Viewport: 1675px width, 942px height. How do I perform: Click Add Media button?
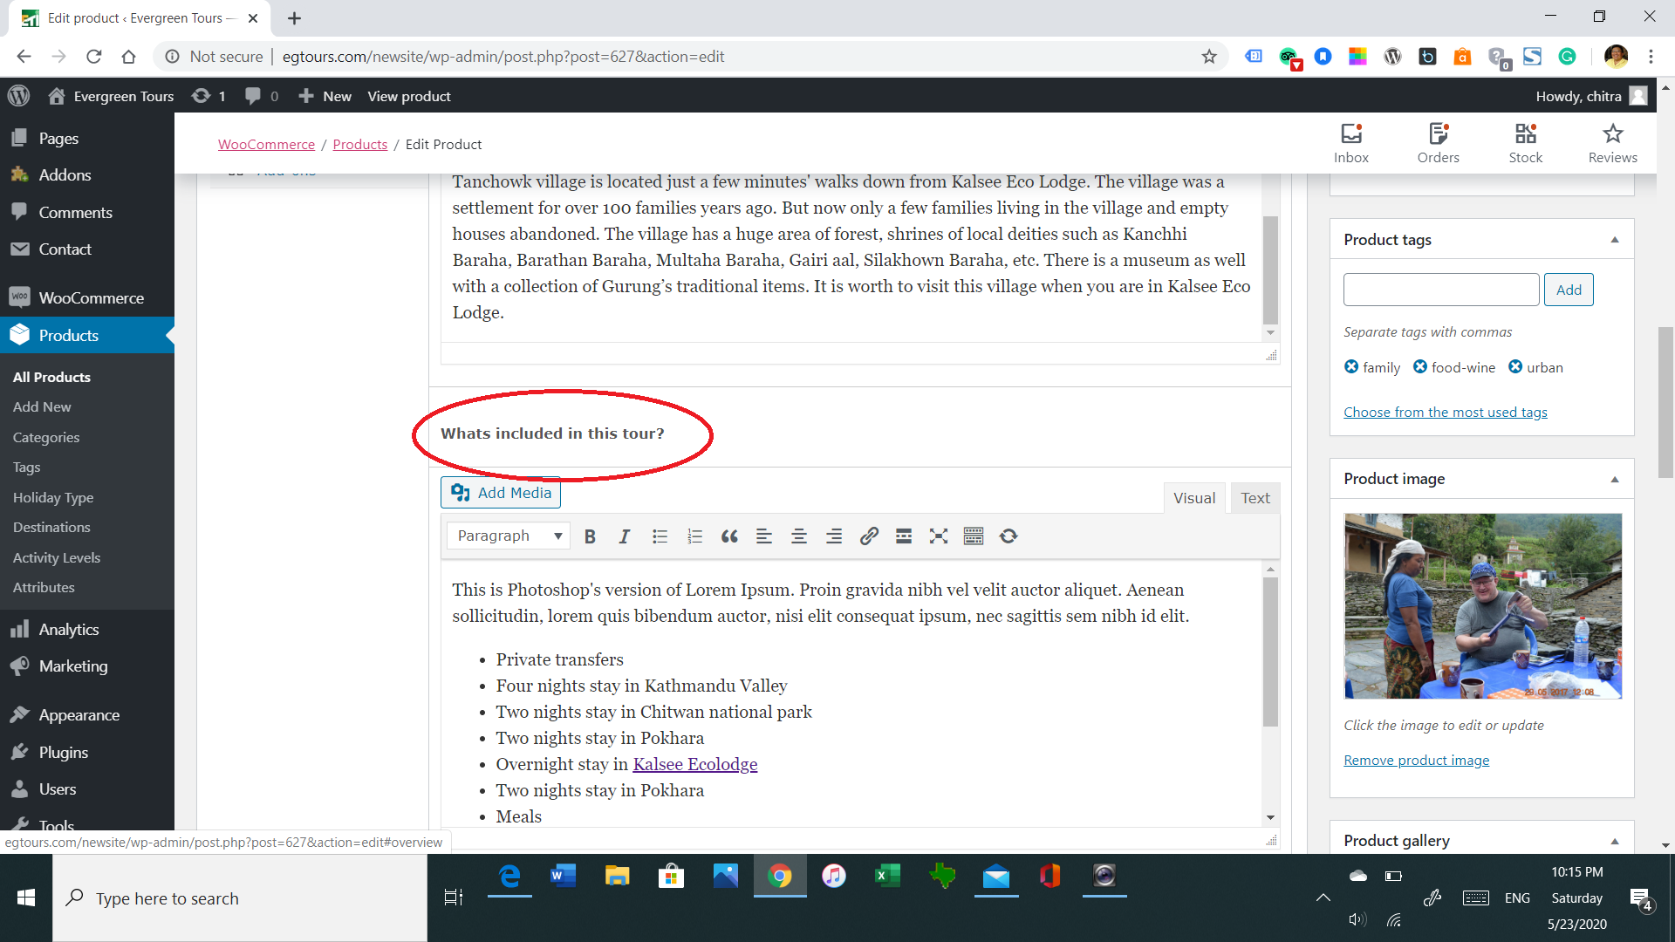(x=501, y=493)
